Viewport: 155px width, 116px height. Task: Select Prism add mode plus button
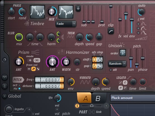[x=30, y=60]
